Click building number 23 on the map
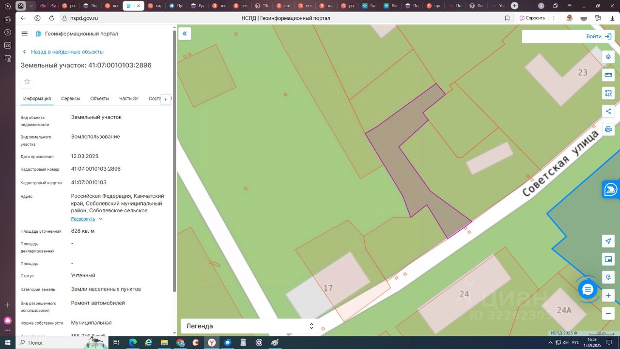This screenshot has height=349, width=620. click(582, 72)
